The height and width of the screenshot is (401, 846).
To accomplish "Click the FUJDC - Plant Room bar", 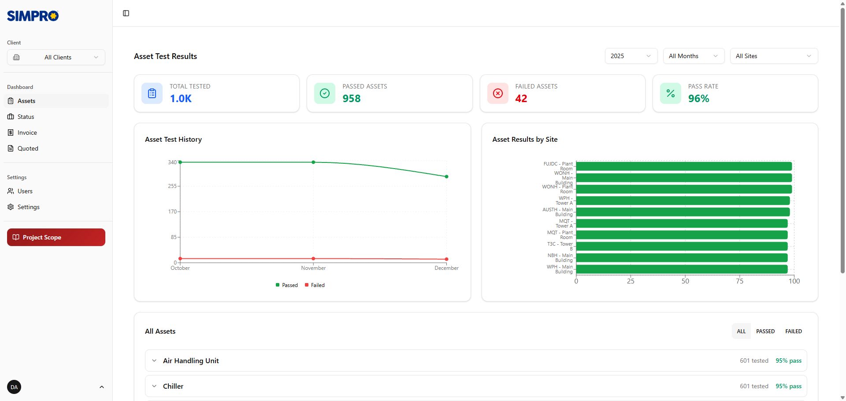I will pos(683,166).
